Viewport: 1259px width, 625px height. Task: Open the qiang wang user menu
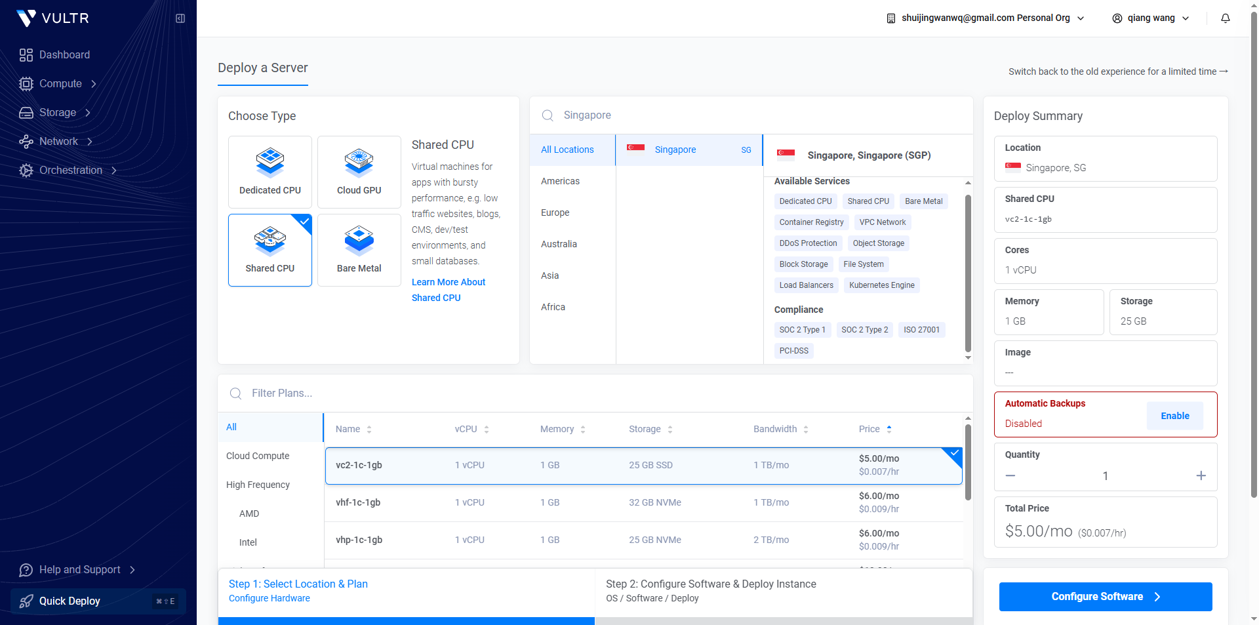pyautogui.click(x=1150, y=18)
